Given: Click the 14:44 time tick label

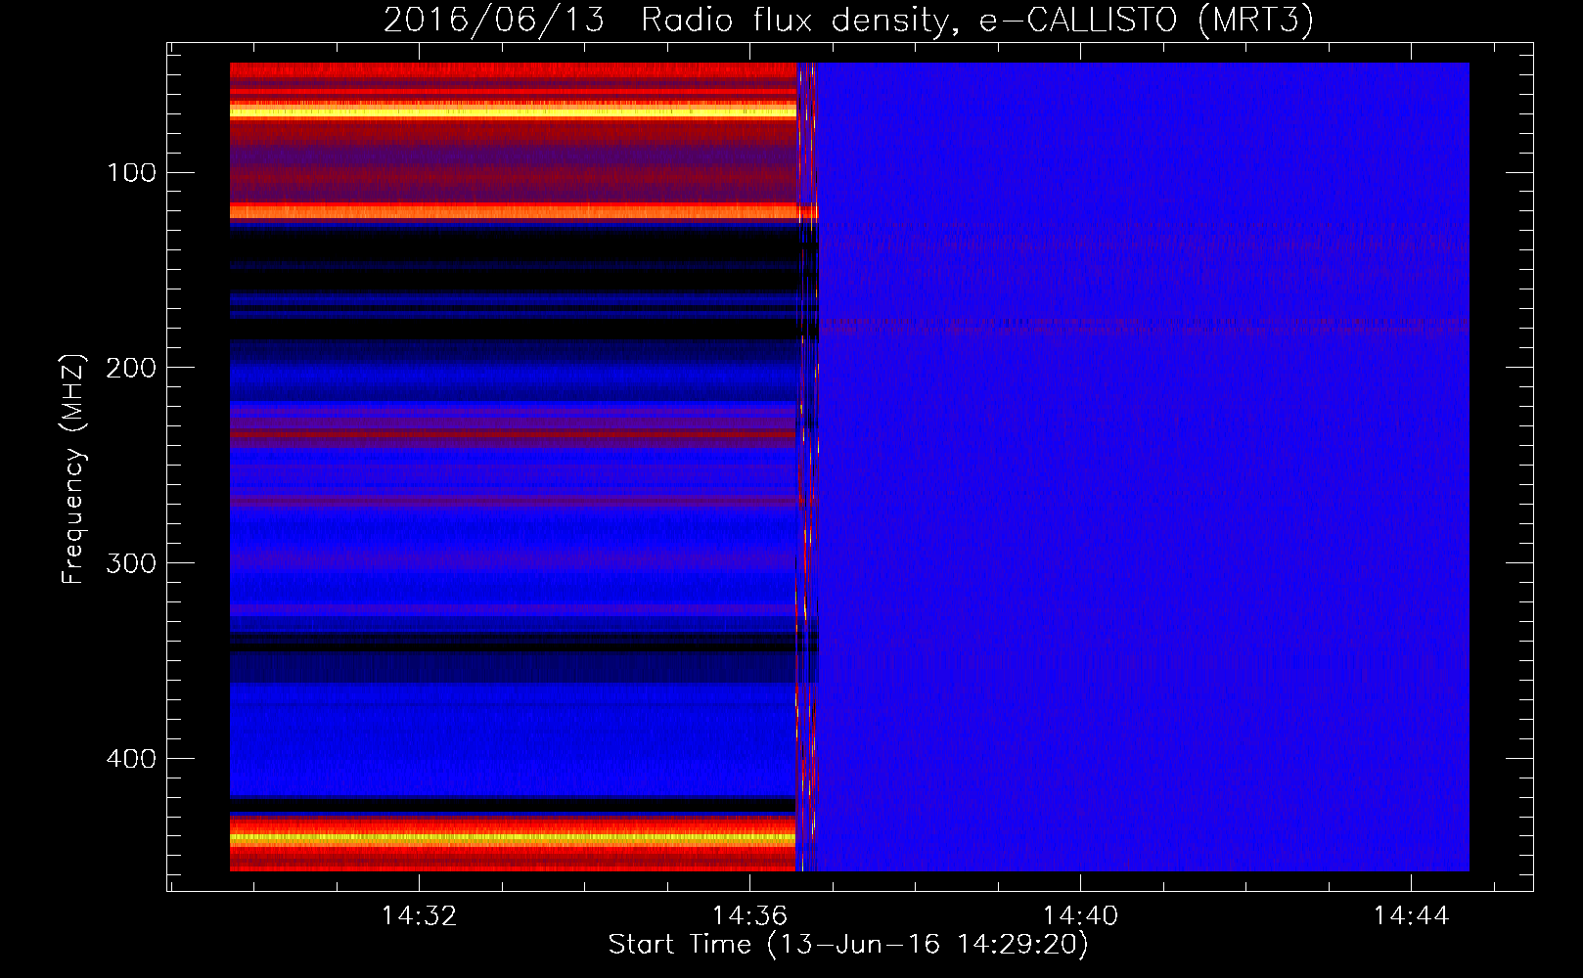Looking at the screenshot, I should [x=1411, y=916].
